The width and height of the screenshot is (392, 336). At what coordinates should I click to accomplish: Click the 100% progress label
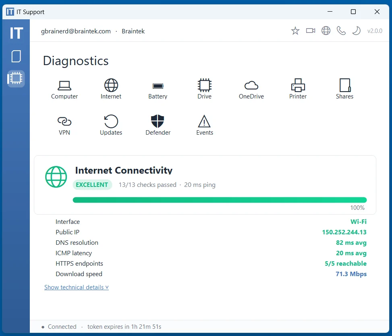[x=357, y=207]
